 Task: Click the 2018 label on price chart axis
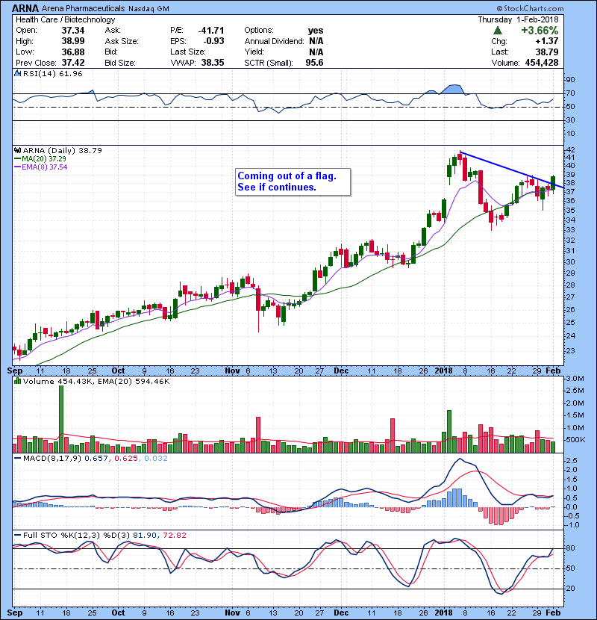(444, 371)
